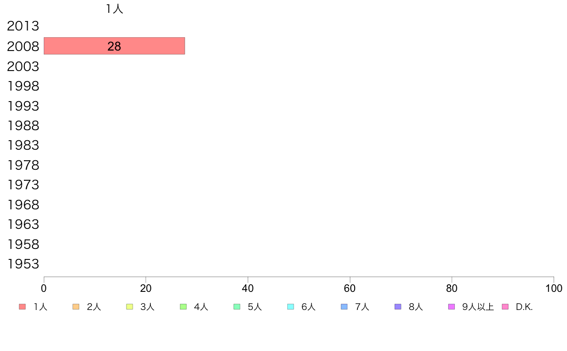567x351 pixels.
Task: Select the cyan 6人 legend swatch
Action: click(291, 307)
